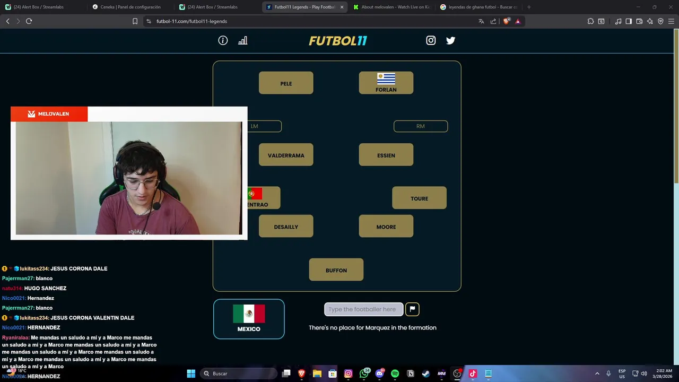Bookmark this page

tap(135, 21)
